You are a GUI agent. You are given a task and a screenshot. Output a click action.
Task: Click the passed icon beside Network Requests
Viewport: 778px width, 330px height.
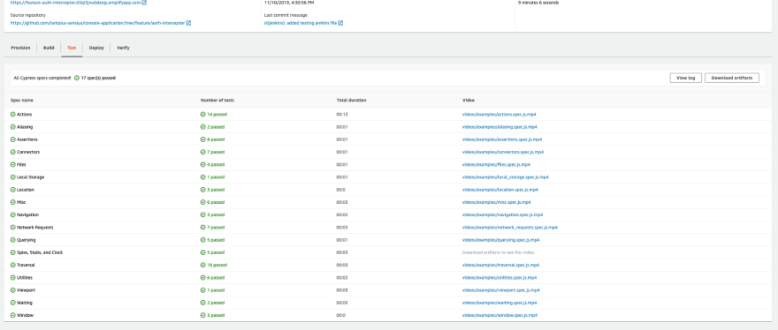point(13,228)
